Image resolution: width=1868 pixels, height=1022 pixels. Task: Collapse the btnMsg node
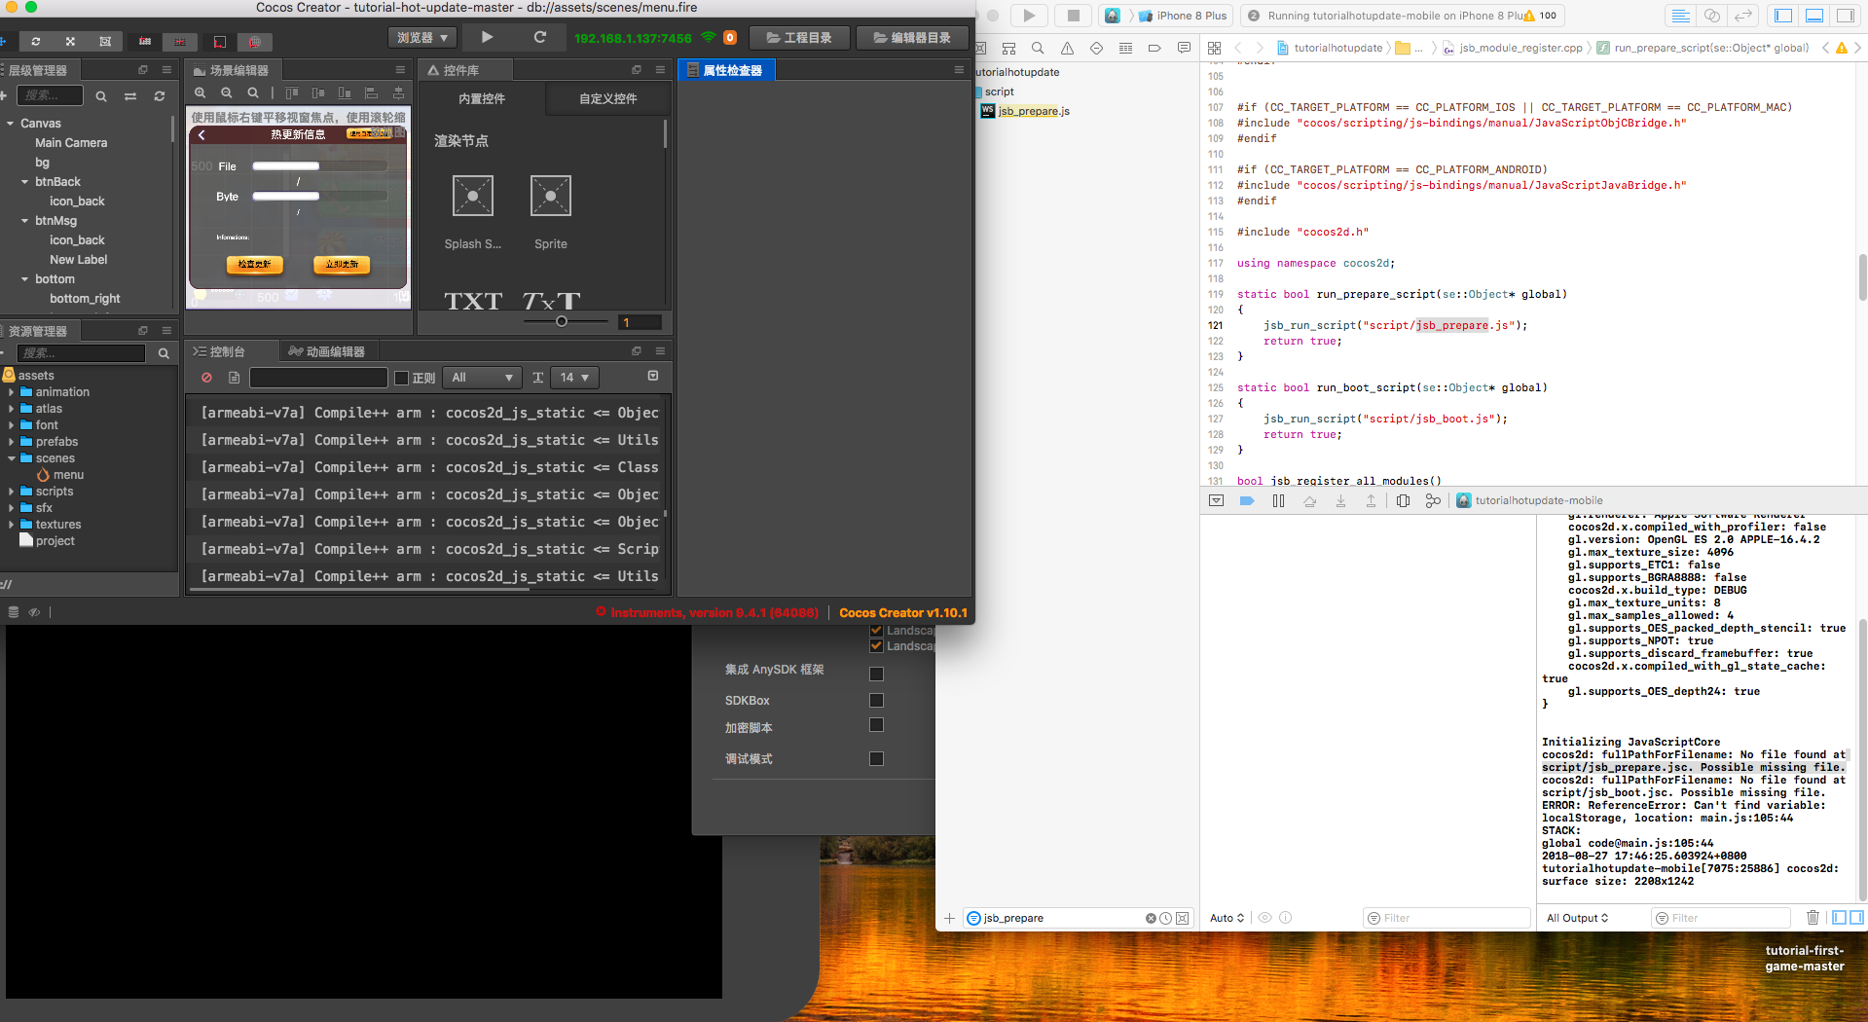(24, 221)
